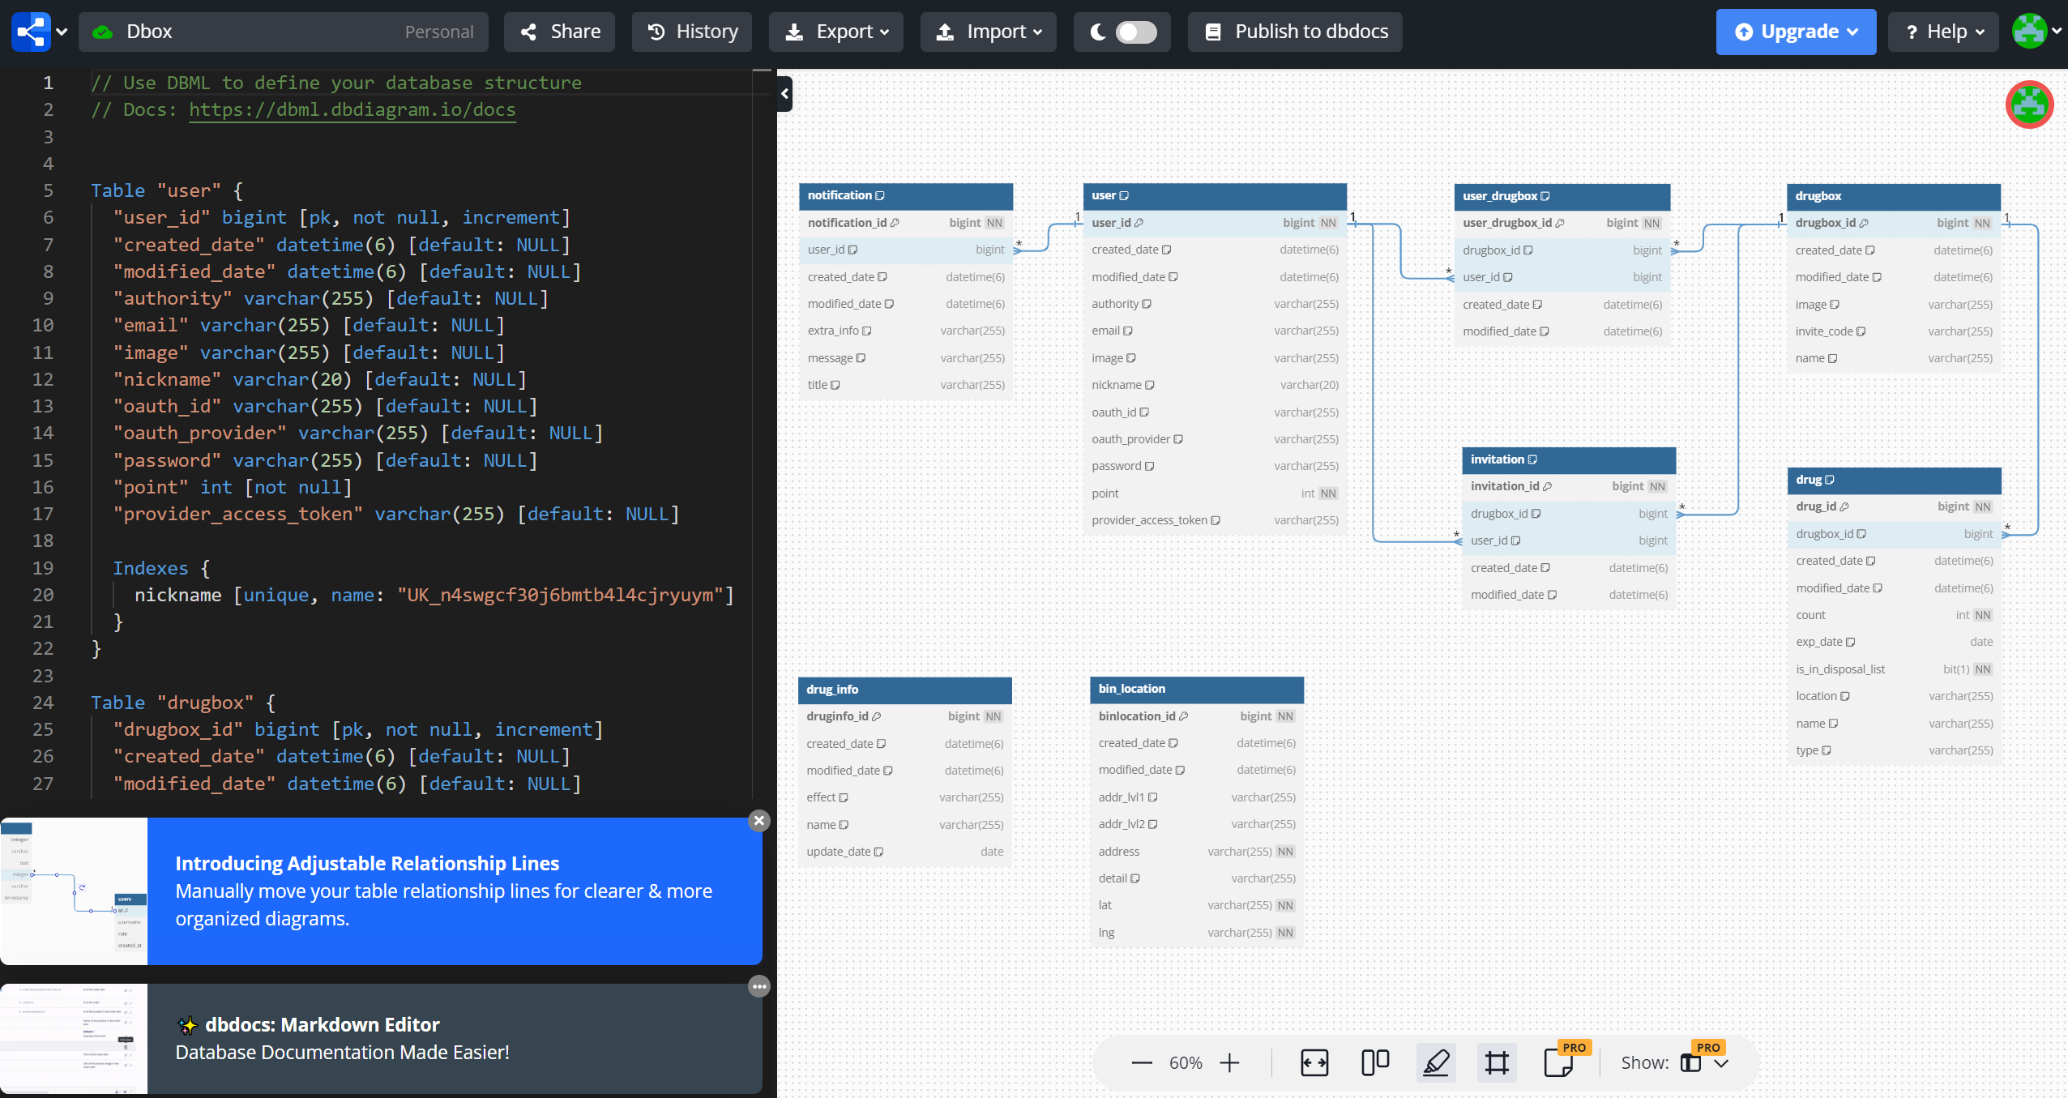Open the dbml.dbdiagram.io/docs link
The height and width of the screenshot is (1098, 2068).
[x=352, y=109]
